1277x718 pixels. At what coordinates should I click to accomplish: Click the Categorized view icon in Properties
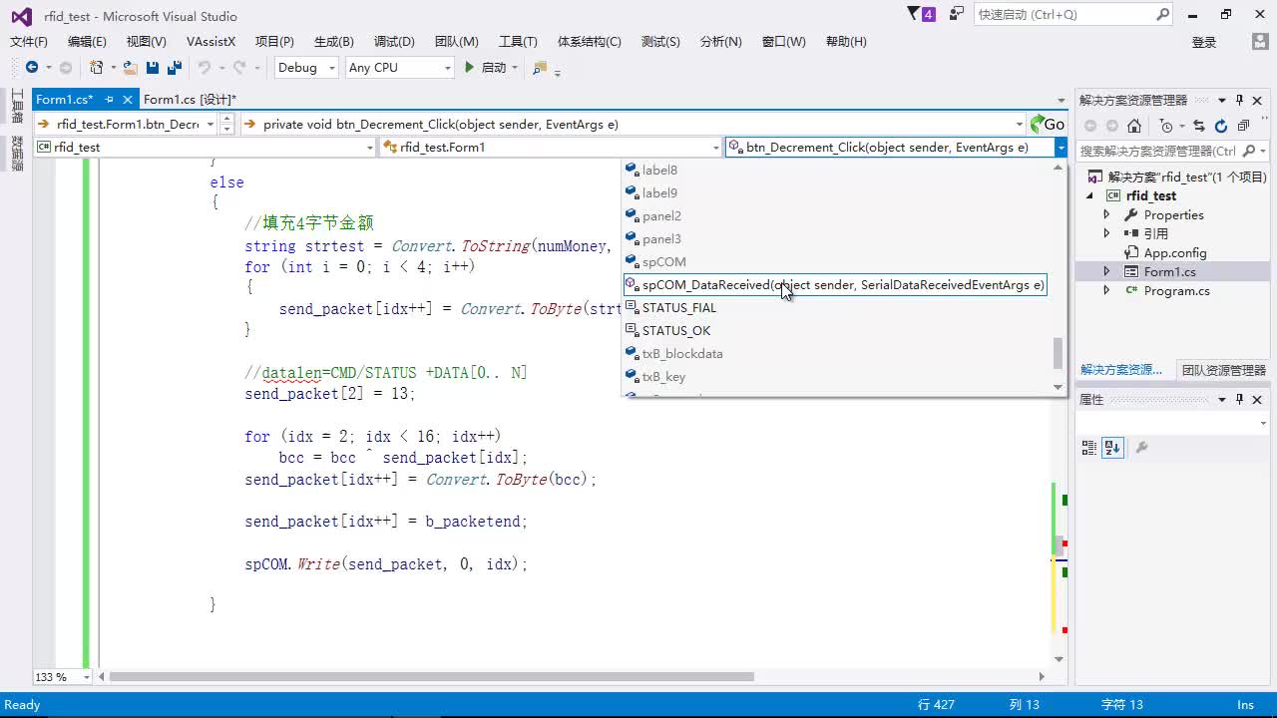tap(1089, 448)
